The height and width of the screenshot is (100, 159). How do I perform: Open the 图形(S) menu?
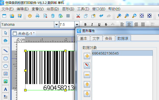[x=68, y=9]
